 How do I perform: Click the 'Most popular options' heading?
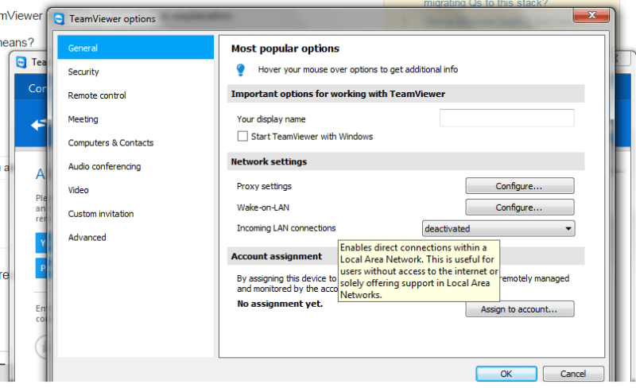[x=285, y=48]
